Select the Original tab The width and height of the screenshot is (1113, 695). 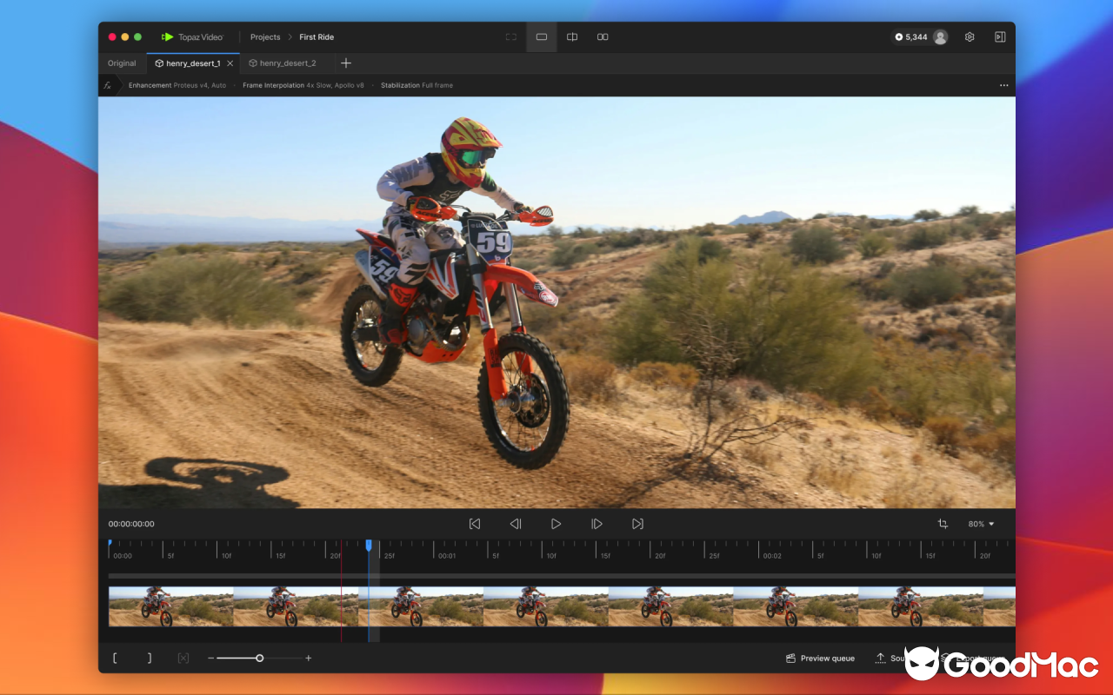click(121, 63)
